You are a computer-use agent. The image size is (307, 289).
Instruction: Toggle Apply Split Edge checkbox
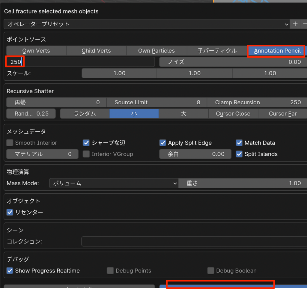tap(163, 143)
